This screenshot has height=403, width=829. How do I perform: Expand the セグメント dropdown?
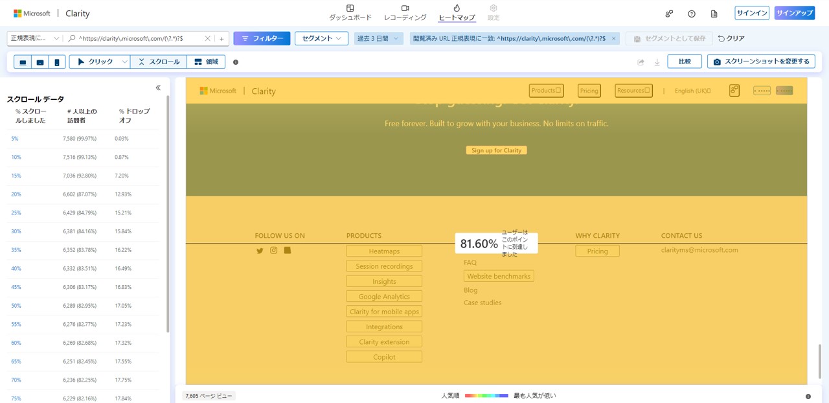click(x=321, y=38)
